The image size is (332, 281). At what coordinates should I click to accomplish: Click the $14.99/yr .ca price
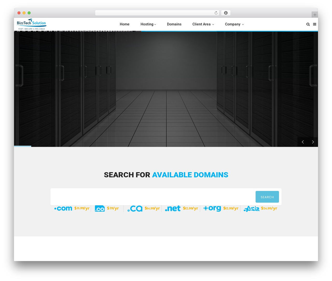[x=152, y=208]
